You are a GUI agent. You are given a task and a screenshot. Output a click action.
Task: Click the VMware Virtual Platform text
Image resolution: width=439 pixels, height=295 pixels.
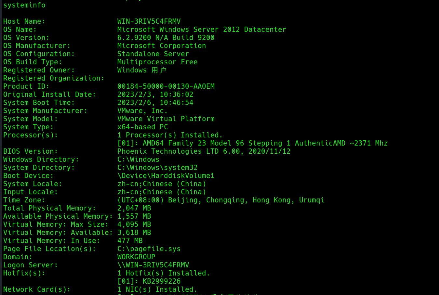[166, 119]
